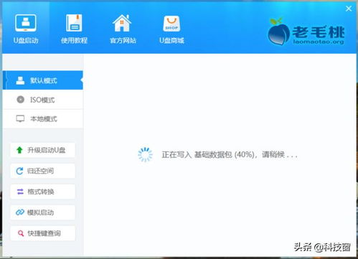The image size is (358, 259).
Task: Click the 归还空间 refresh arrow icon
Action: coord(19,171)
